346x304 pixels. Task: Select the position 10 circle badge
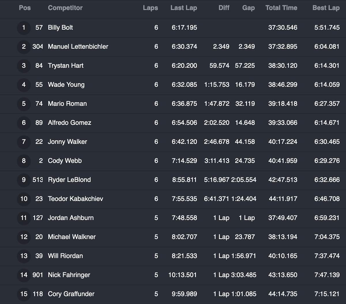pyautogui.click(x=24, y=199)
